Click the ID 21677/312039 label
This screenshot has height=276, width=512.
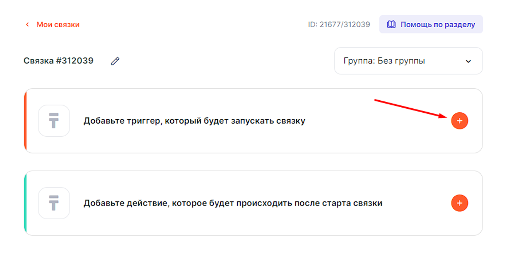[339, 25]
